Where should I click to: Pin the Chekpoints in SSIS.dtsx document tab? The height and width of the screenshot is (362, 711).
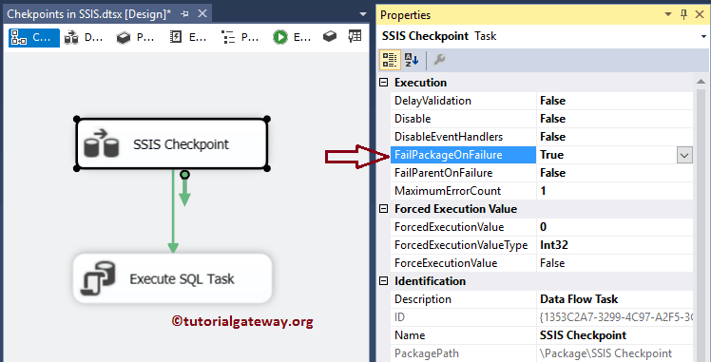pos(184,14)
